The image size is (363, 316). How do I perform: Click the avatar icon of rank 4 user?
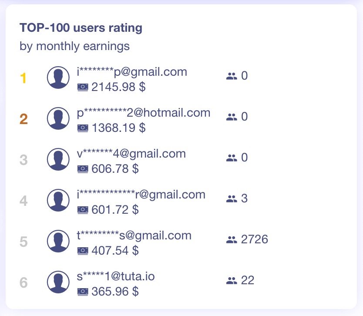[x=58, y=200]
